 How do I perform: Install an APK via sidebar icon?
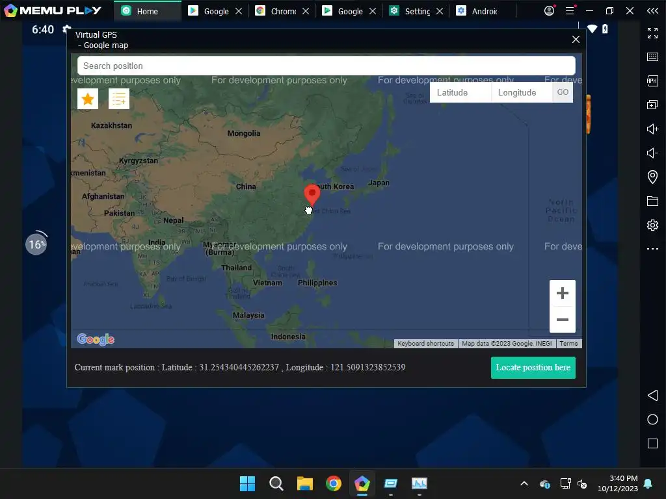(652, 81)
